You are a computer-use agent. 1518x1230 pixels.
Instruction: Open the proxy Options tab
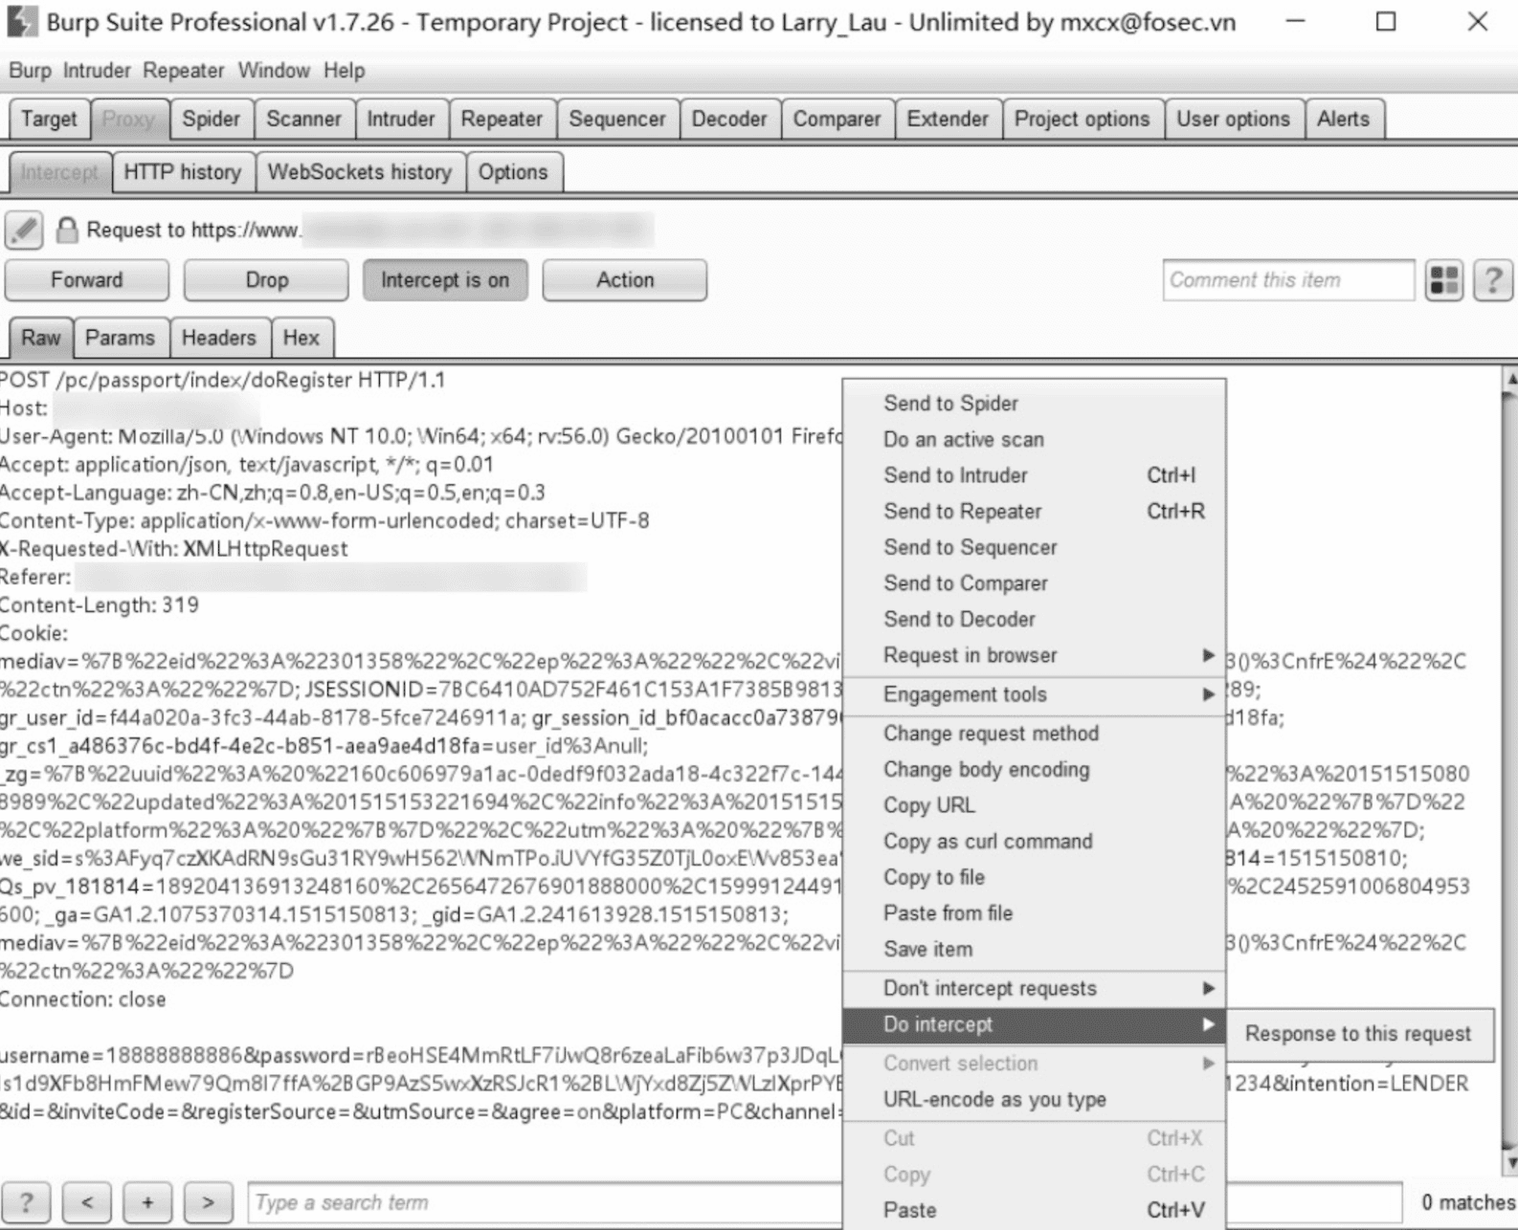click(514, 172)
